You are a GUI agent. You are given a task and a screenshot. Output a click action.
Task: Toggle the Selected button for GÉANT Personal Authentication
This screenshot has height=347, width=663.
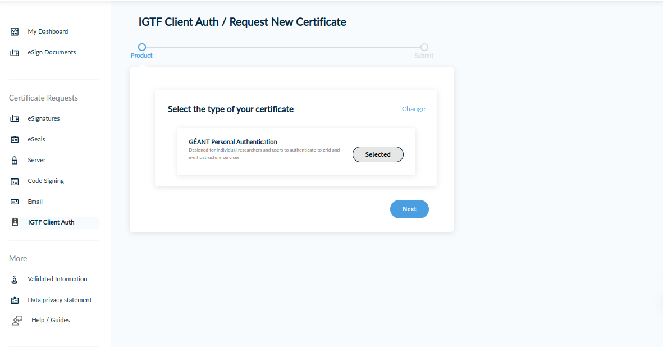[x=378, y=154]
